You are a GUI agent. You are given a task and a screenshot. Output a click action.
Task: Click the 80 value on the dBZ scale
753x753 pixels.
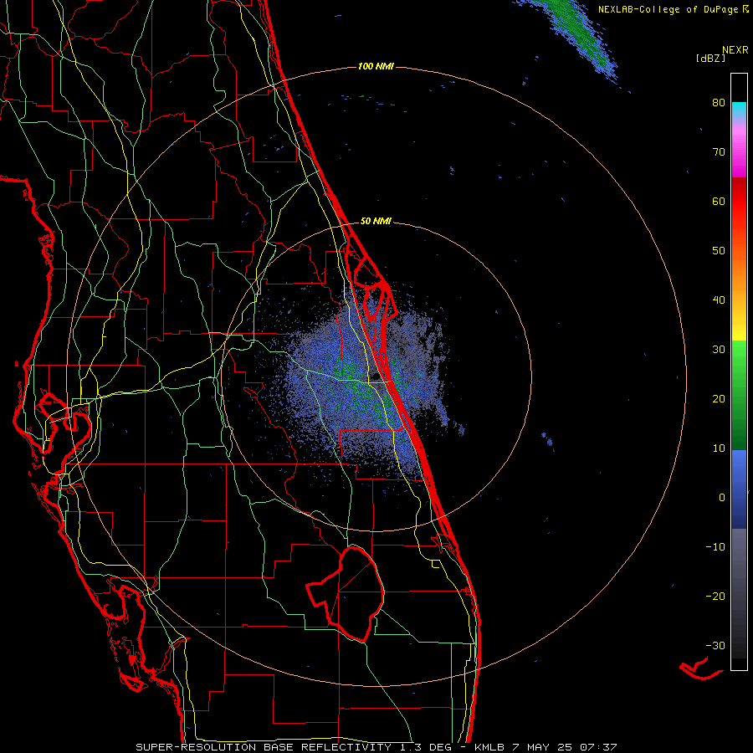(719, 103)
